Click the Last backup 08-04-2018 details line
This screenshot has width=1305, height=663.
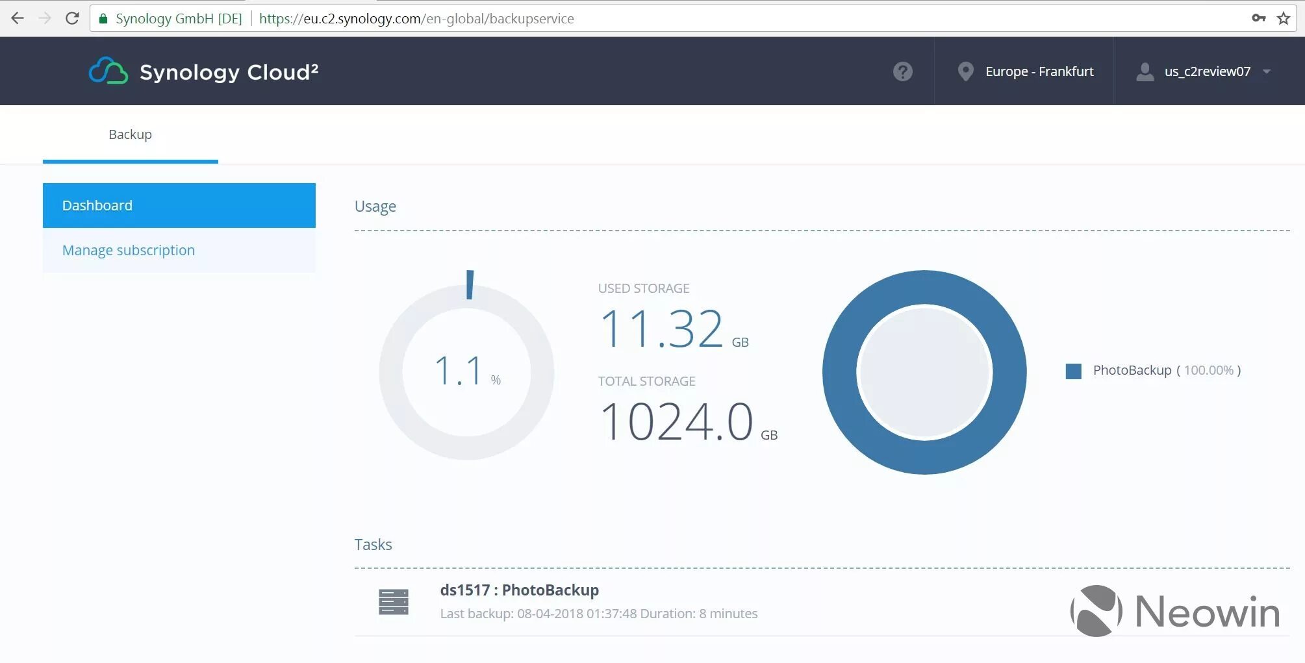[599, 614]
